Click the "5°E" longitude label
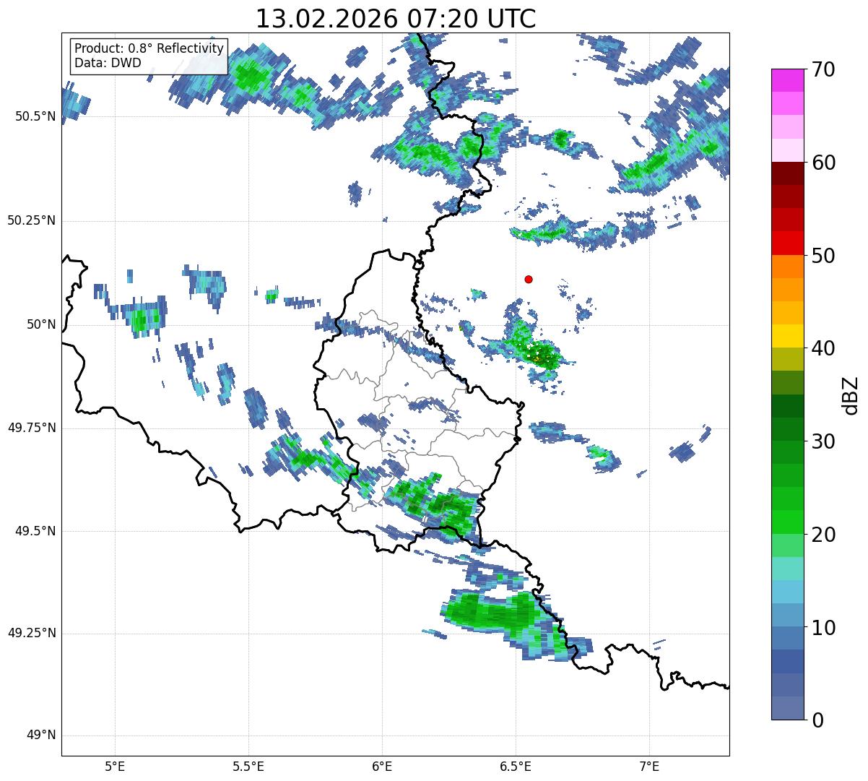The image size is (868, 781). click(115, 766)
